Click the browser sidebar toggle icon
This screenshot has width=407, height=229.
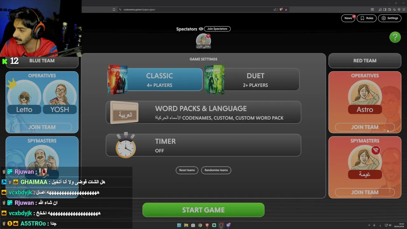pos(385,10)
